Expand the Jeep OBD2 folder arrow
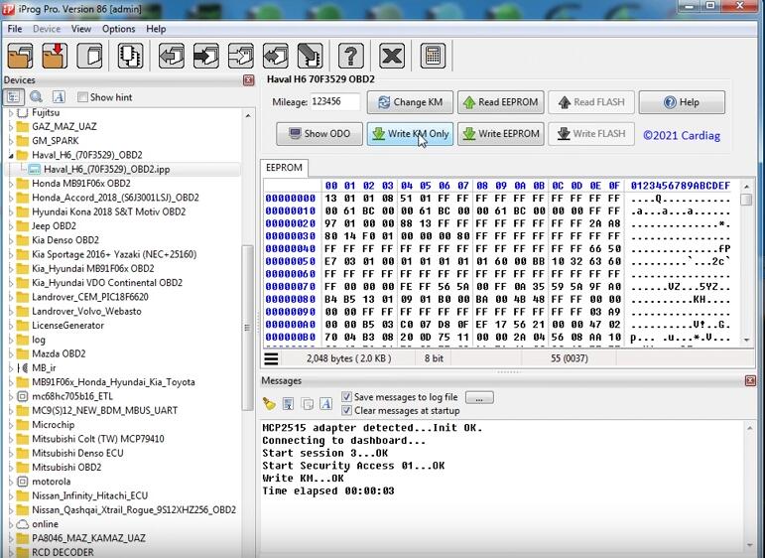The image size is (765, 558). click(11, 226)
